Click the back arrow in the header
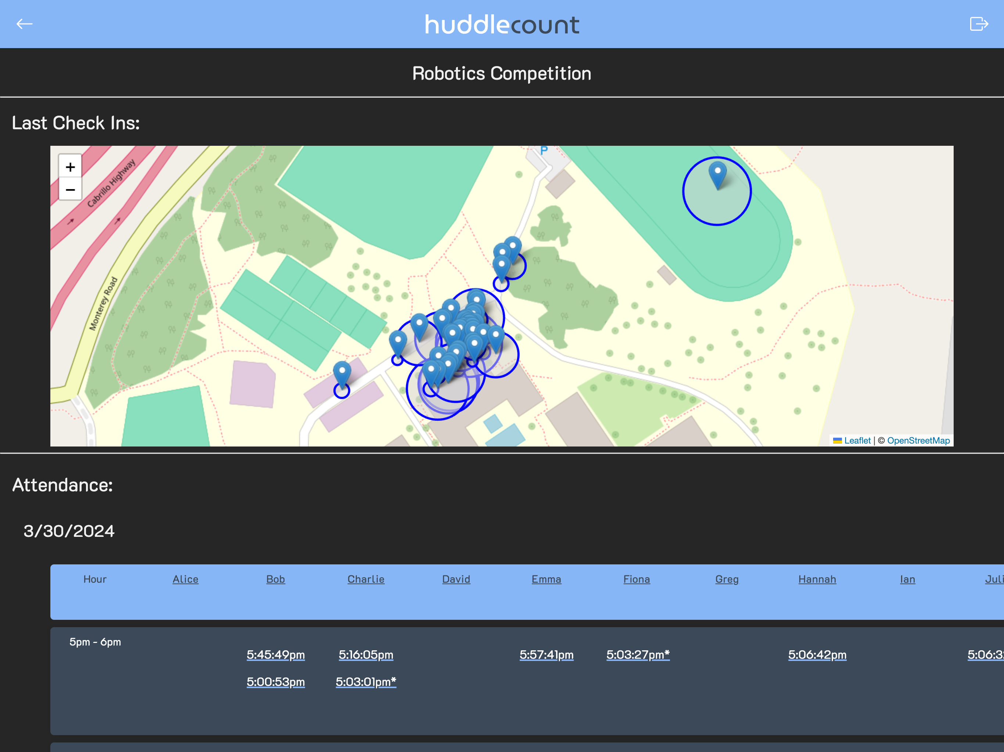 [25, 23]
